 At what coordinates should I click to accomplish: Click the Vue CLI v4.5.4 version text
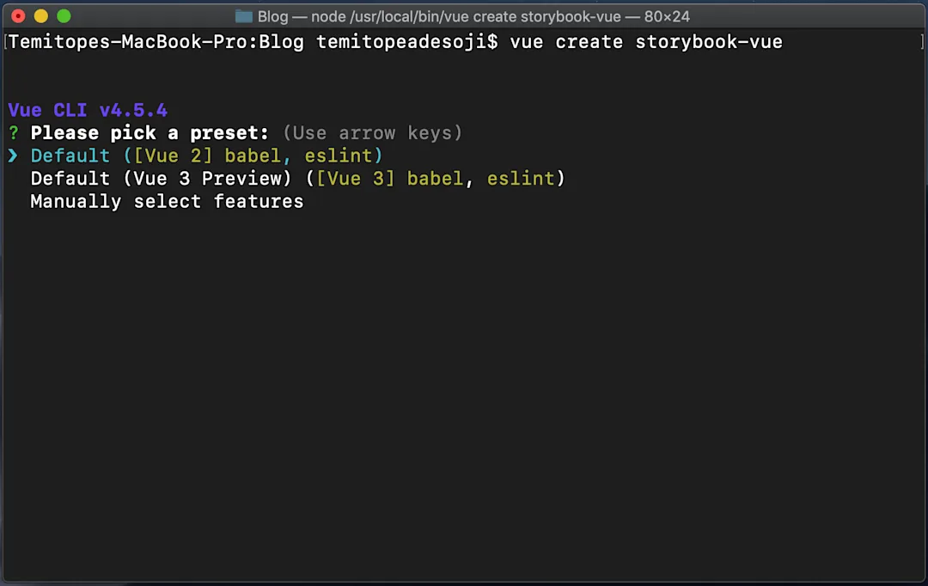88,110
